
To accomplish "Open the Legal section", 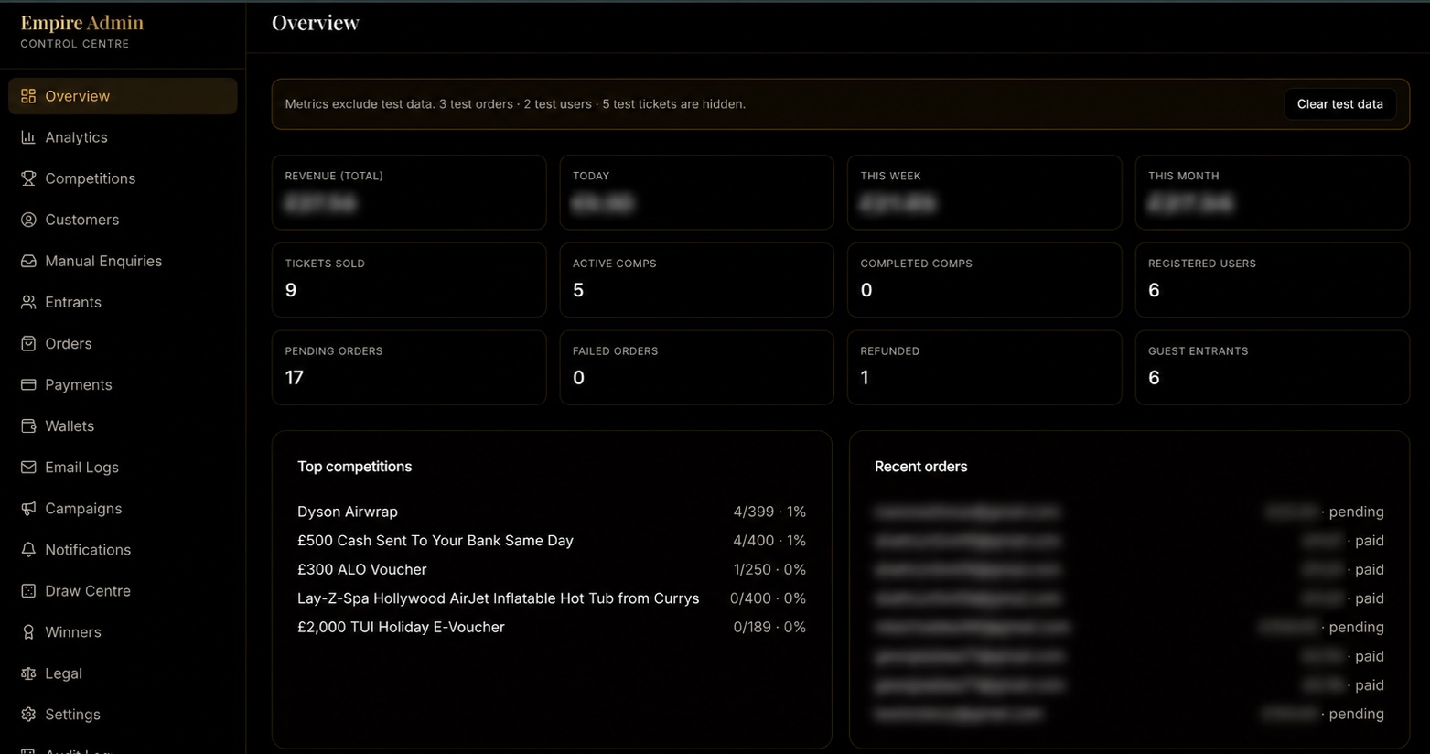I will [123, 673].
